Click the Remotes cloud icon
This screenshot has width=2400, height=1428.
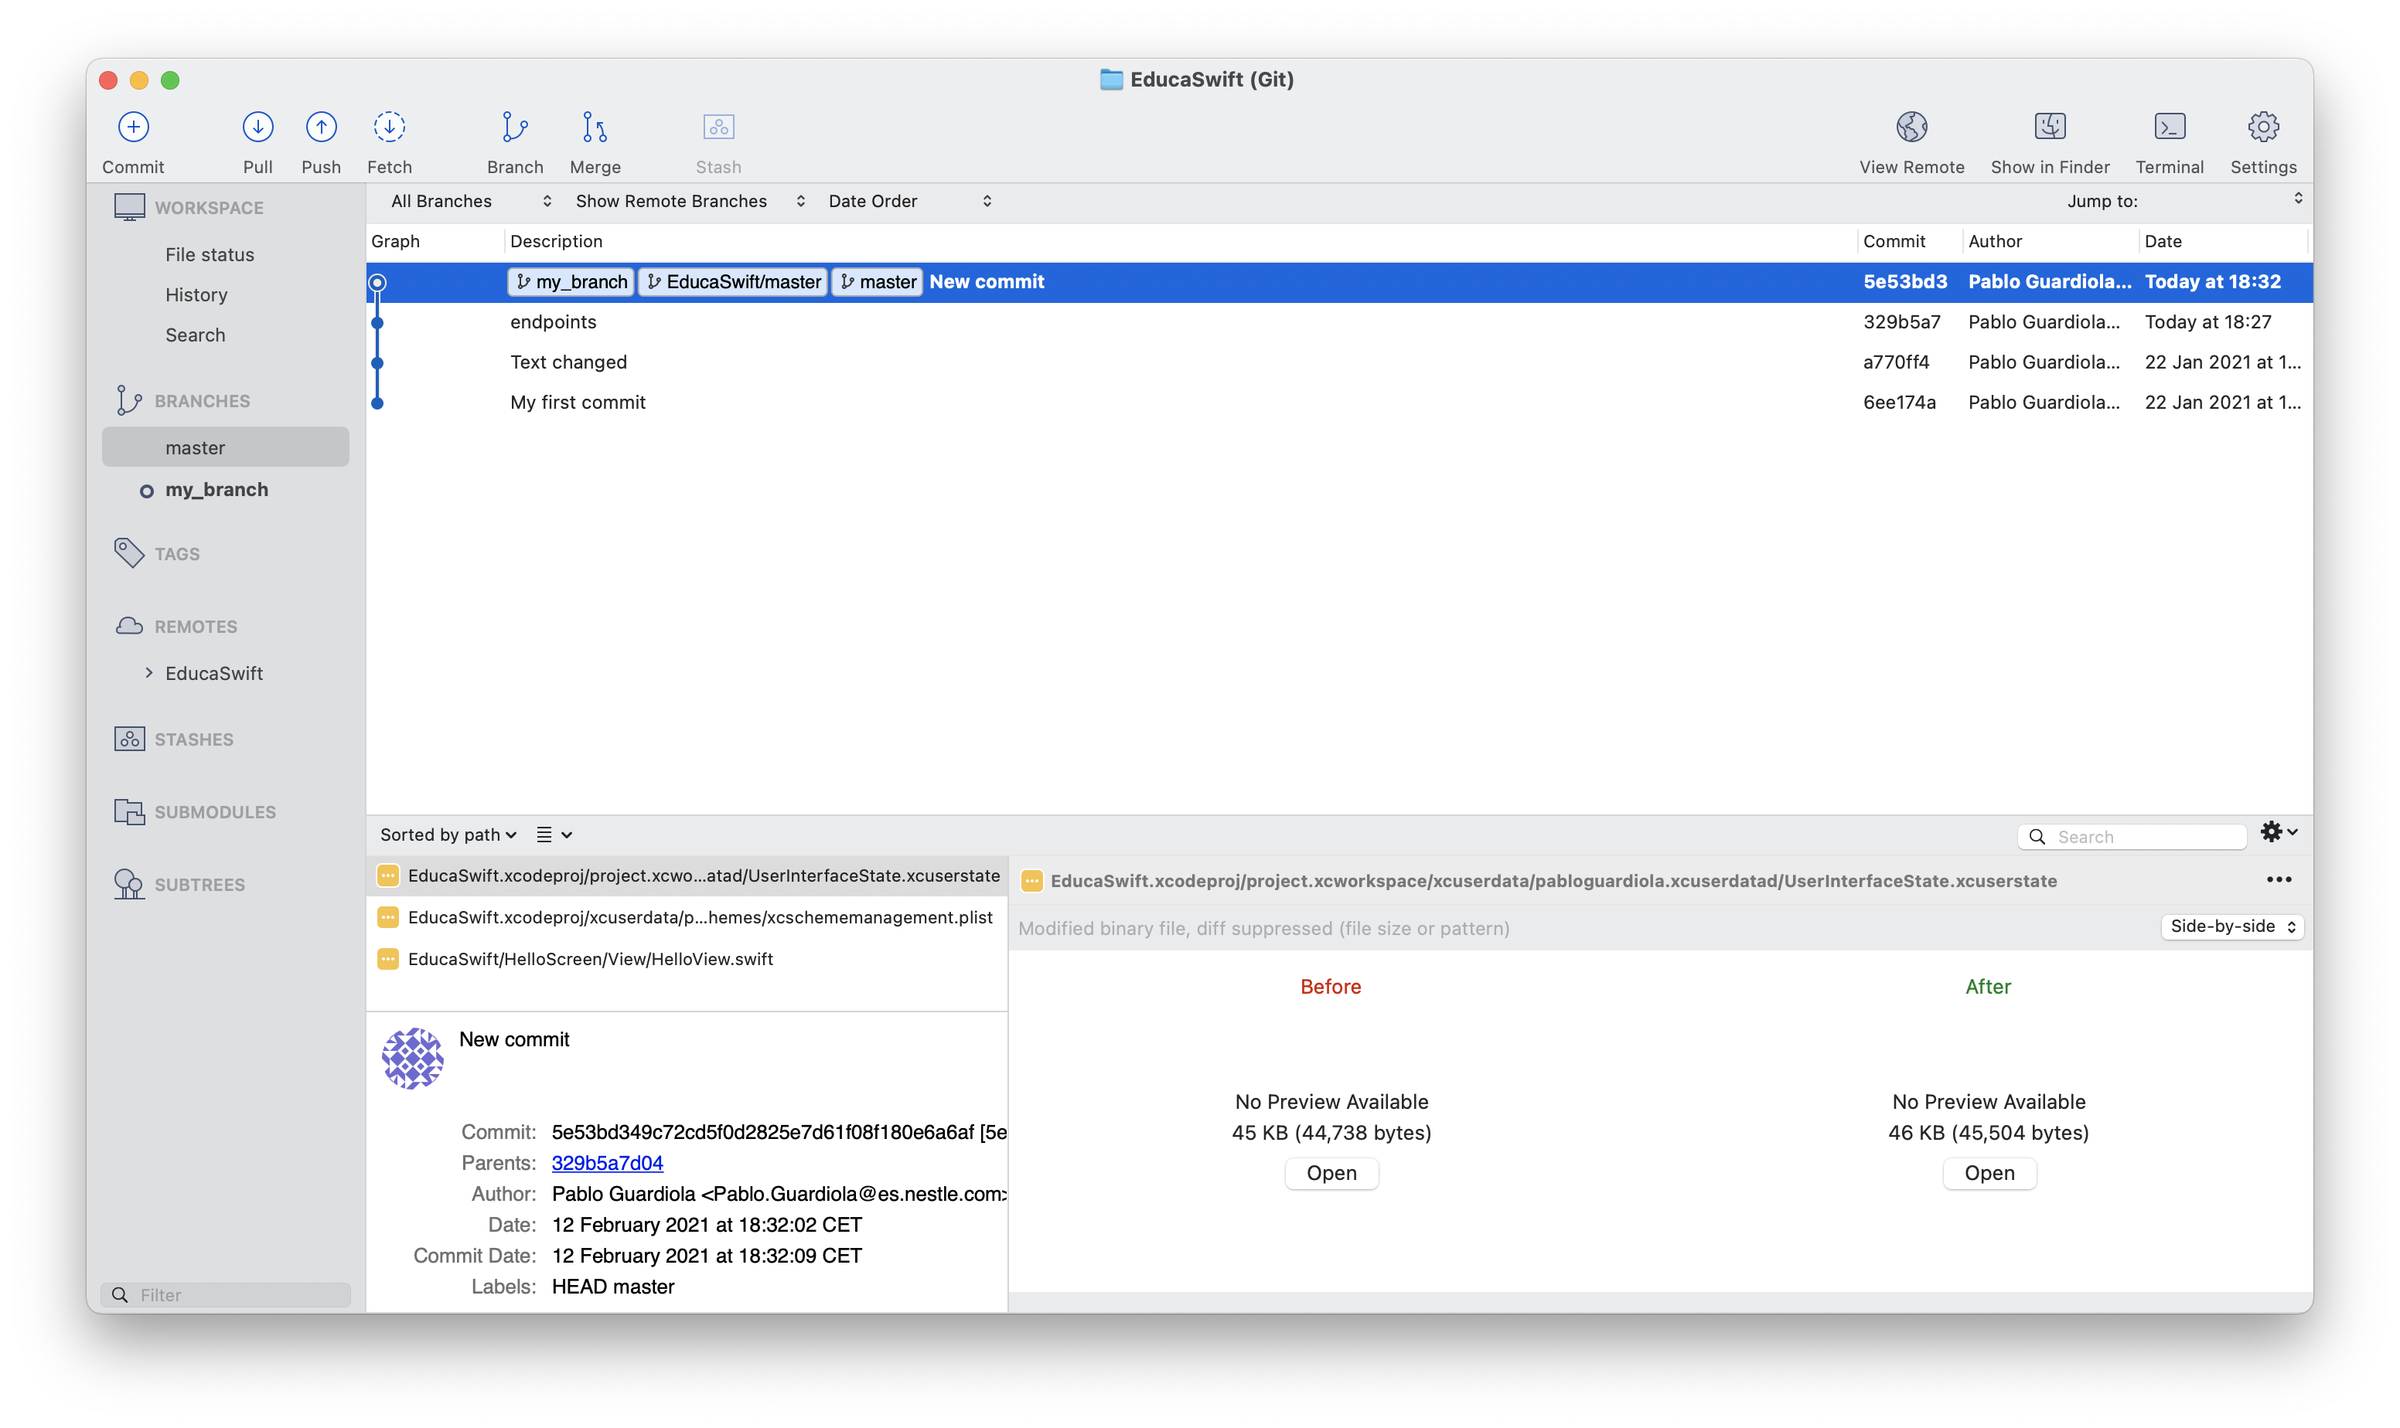coord(129,627)
